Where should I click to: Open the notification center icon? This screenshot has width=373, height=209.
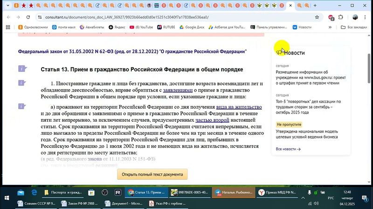tap(365, 198)
